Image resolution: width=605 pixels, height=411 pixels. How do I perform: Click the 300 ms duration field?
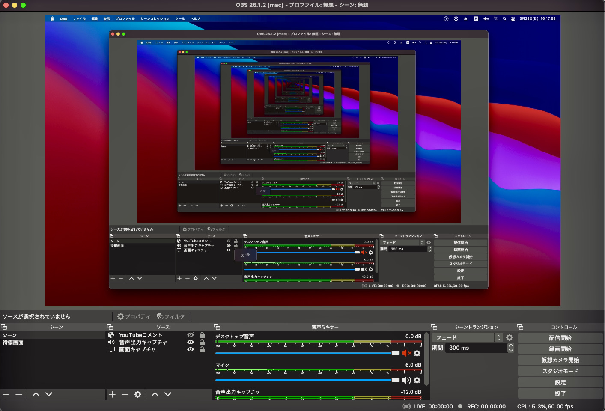click(476, 348)
